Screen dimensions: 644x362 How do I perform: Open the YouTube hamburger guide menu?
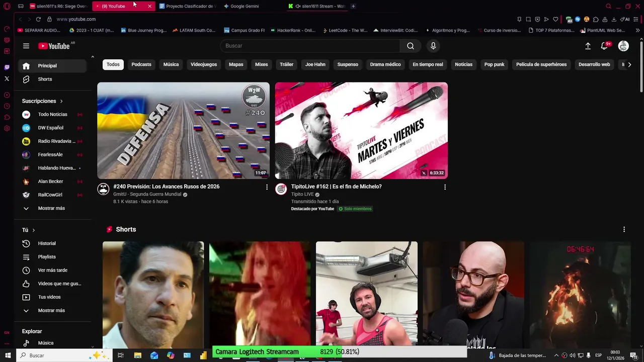pyautogui.click(x=26, y=46)
